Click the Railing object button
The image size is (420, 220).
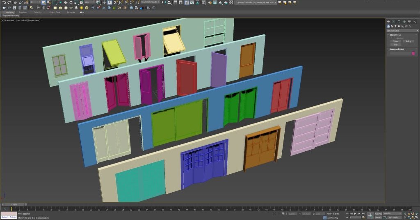pyautogui.click(x=409, y=41)
